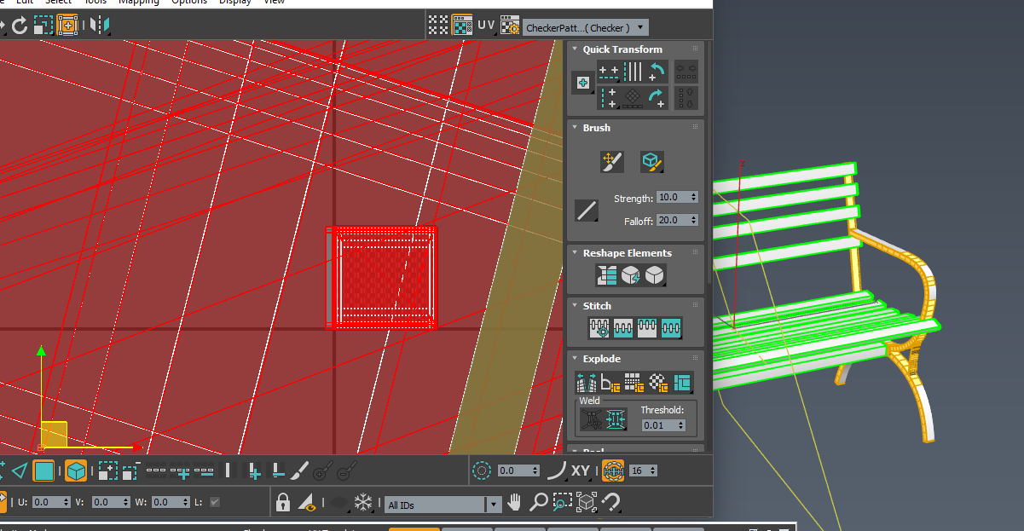
Task: Click the Mirror Horizontal tool
Action: coord(99,26)
